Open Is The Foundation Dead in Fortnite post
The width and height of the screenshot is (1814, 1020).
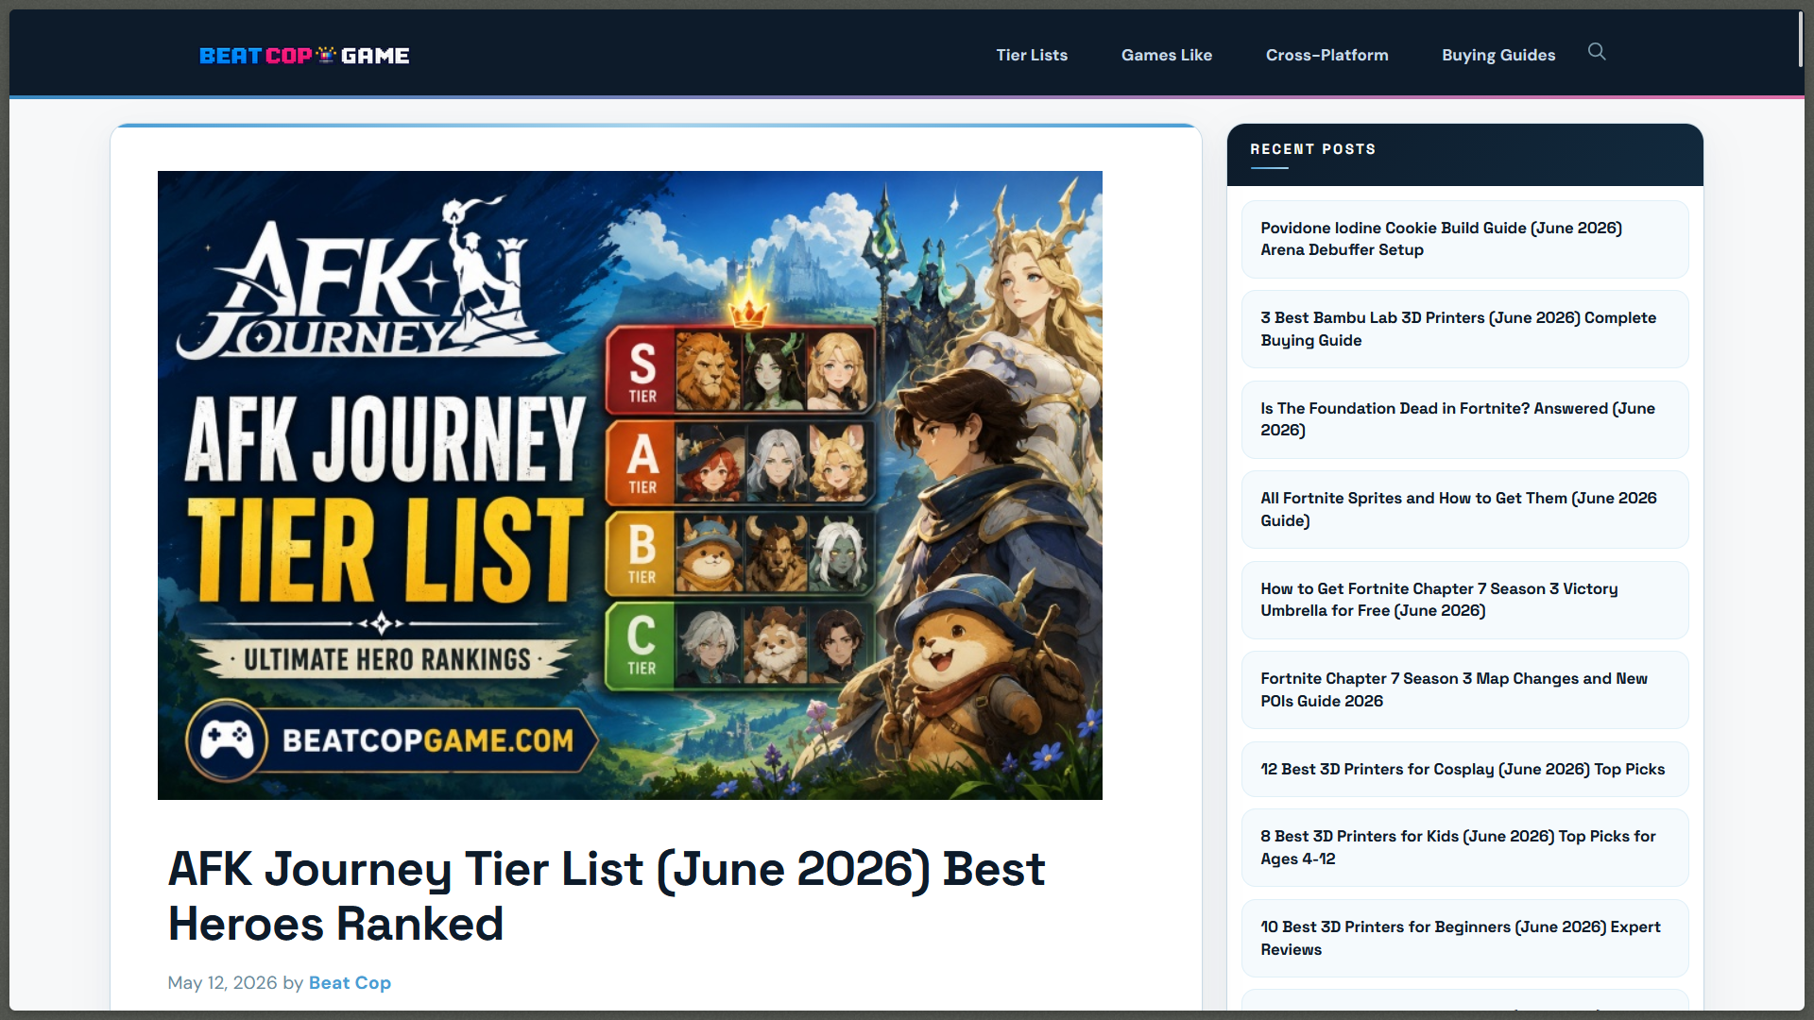click(x=1464, y=419)
